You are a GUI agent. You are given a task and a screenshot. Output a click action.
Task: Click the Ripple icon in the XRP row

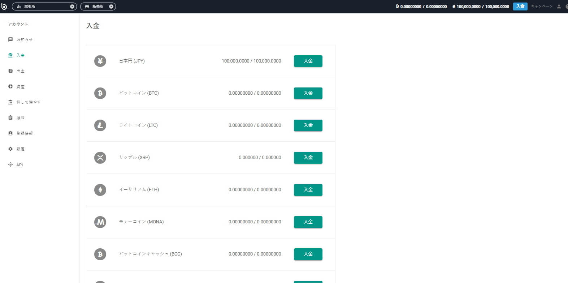point(100,158)
